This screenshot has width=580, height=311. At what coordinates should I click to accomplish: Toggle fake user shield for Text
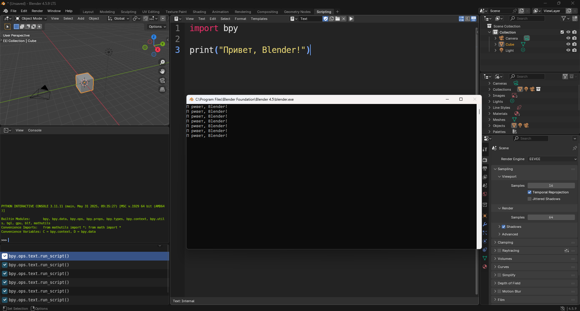326,19
